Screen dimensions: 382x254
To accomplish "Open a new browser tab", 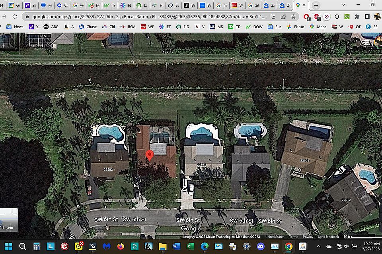I will 316,6.
